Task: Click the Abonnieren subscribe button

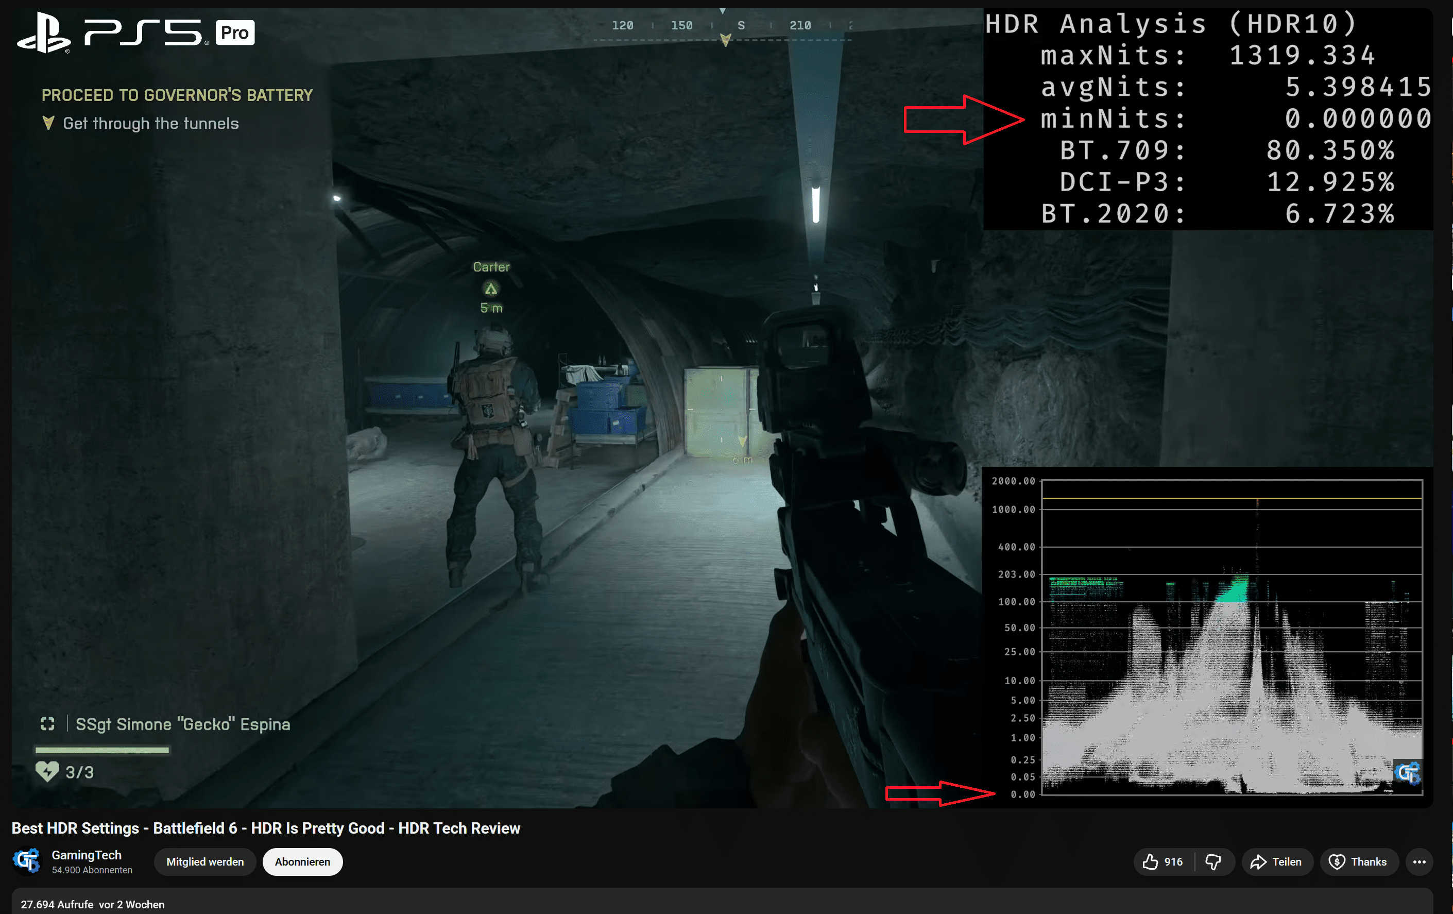Action: [x=302, y=861]
